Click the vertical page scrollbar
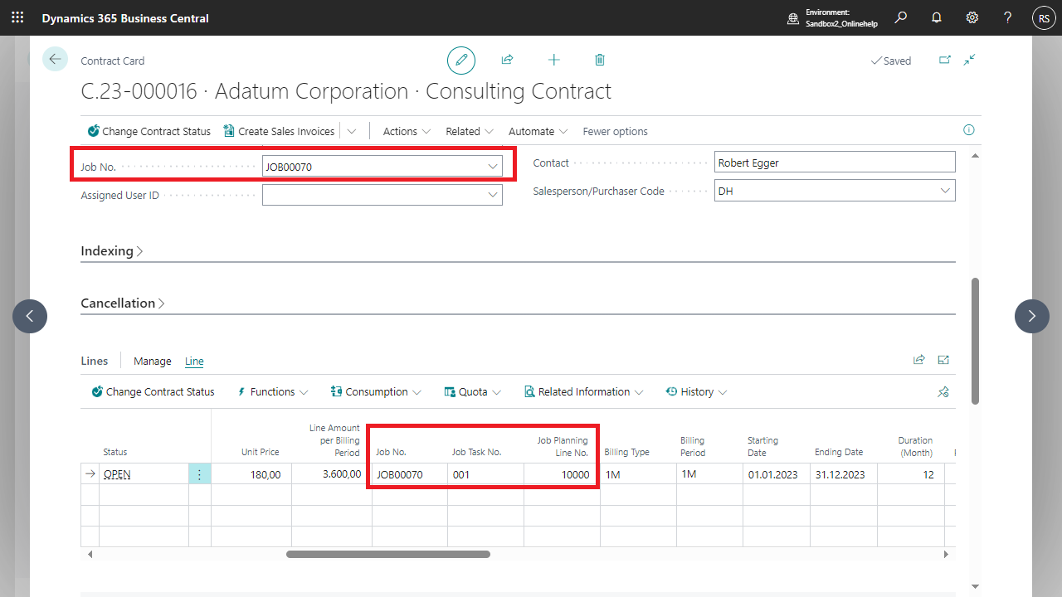The image size is (1062, 597). click(x=976, y=342)
